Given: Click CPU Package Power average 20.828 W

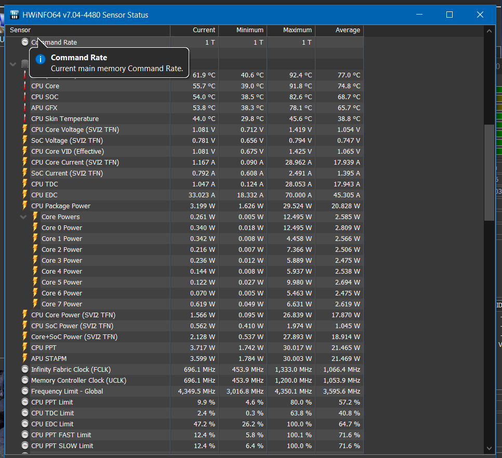Looking at the screenshot, I should [x=346, y=206].
